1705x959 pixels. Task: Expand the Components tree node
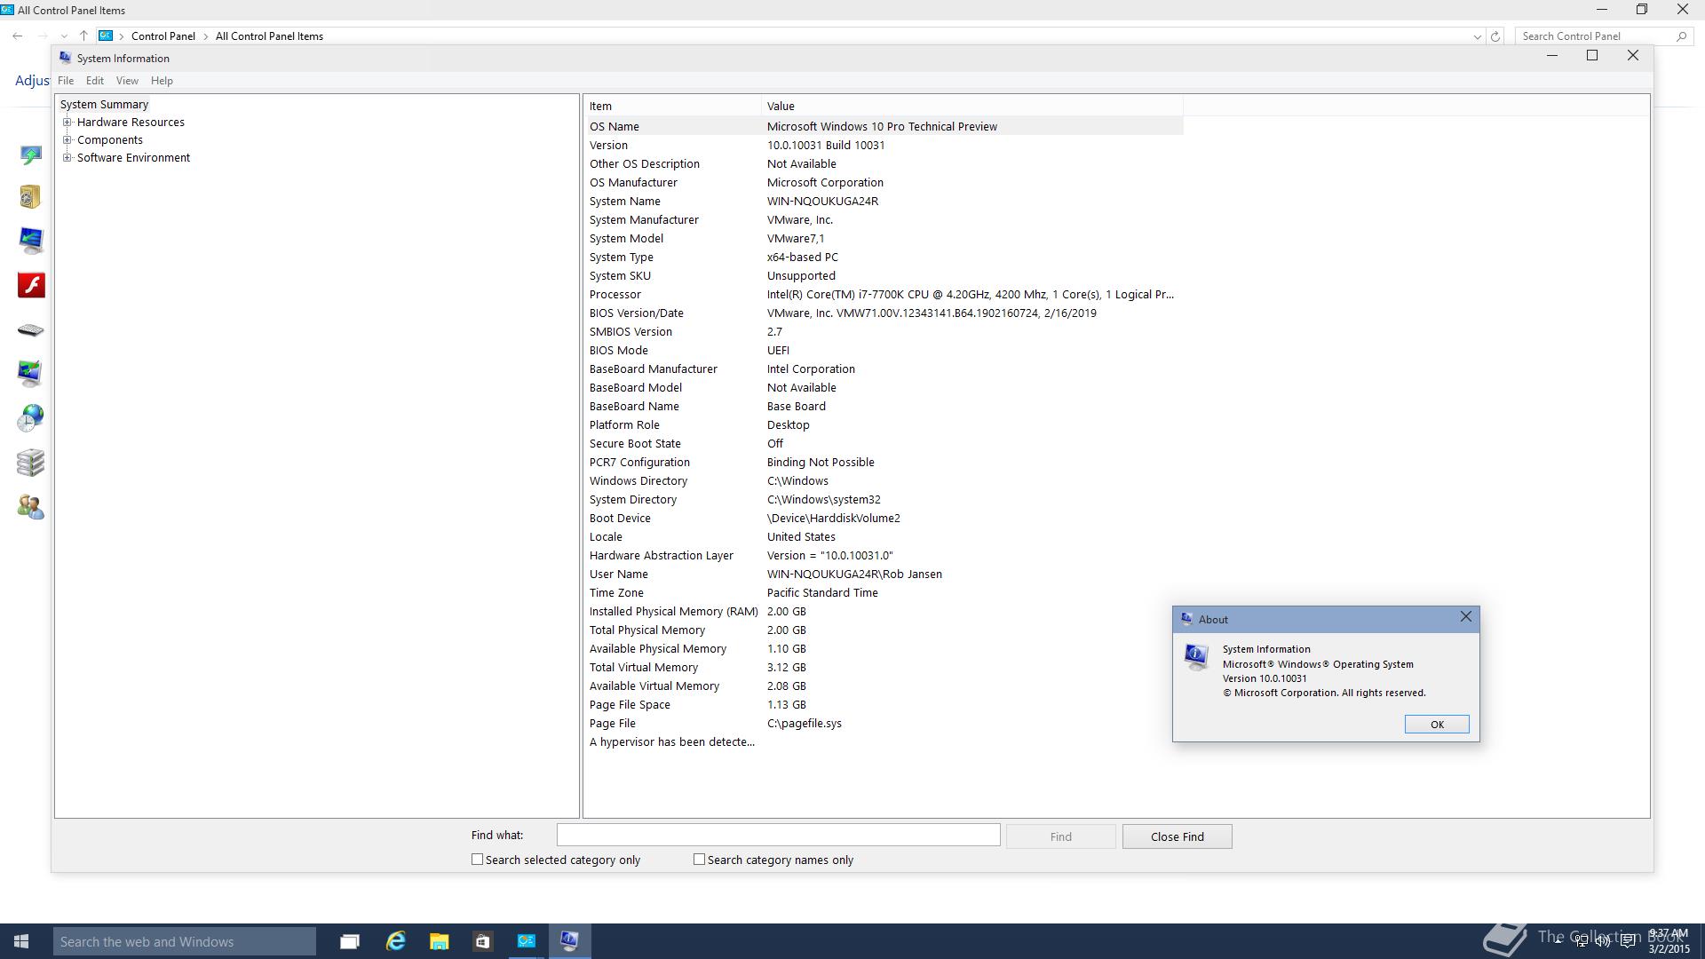[67, 140]
